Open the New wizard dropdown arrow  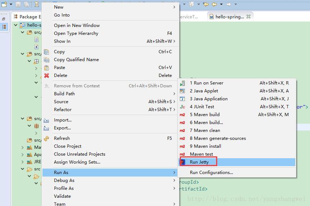(x=11, y=4)
